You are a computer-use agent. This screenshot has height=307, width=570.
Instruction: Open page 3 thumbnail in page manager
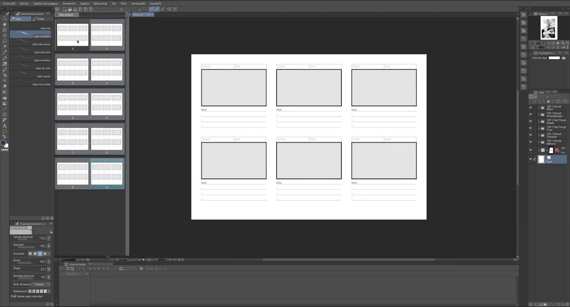pyautogui.click(x=72, y=70)
